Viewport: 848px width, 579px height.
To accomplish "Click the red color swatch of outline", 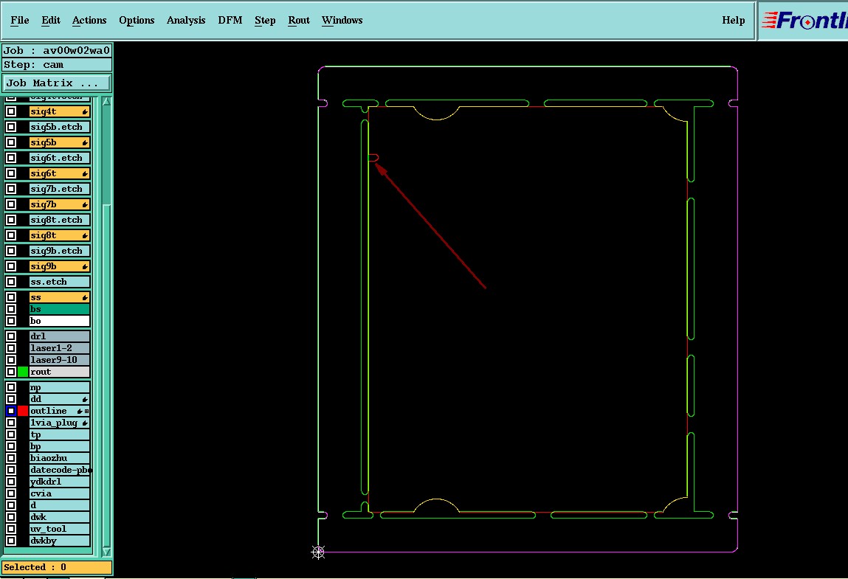I will [x=23, y=411].
